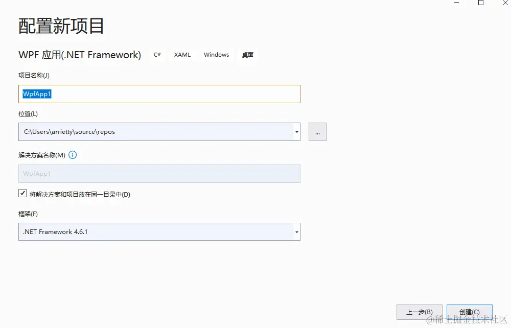The width and height of the screenshot is (511, 328).
Task: Expand the 框架 dropdown arrow
Action: (x=296, y=232)
